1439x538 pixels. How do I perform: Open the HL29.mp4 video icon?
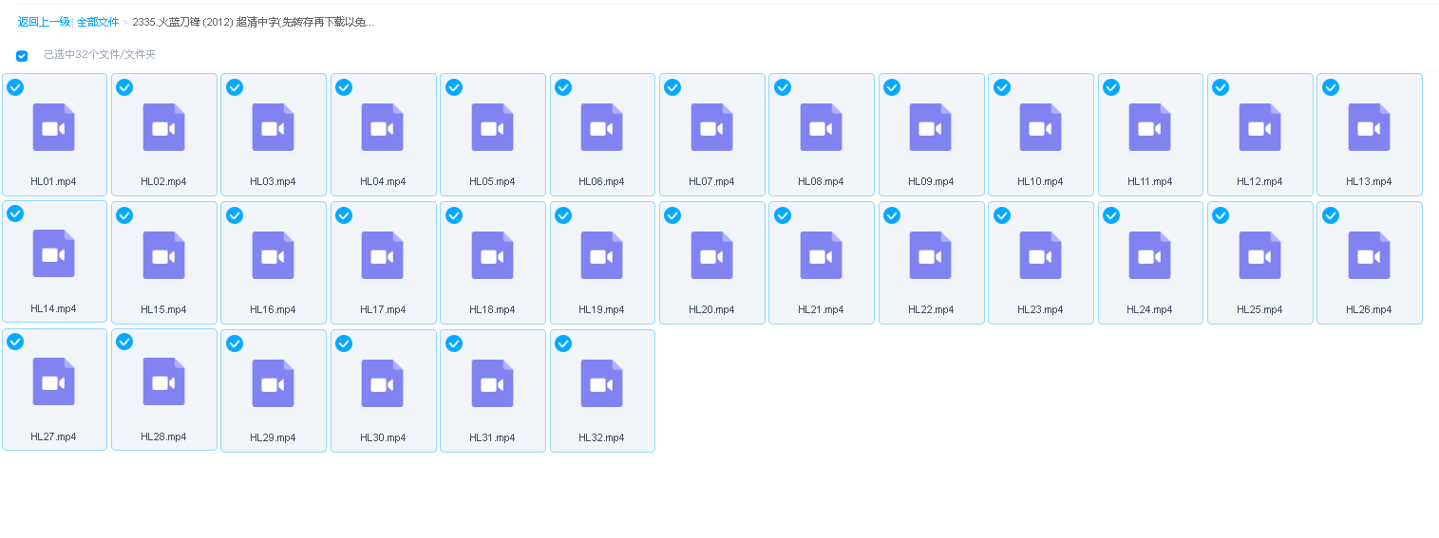(273, 383)
